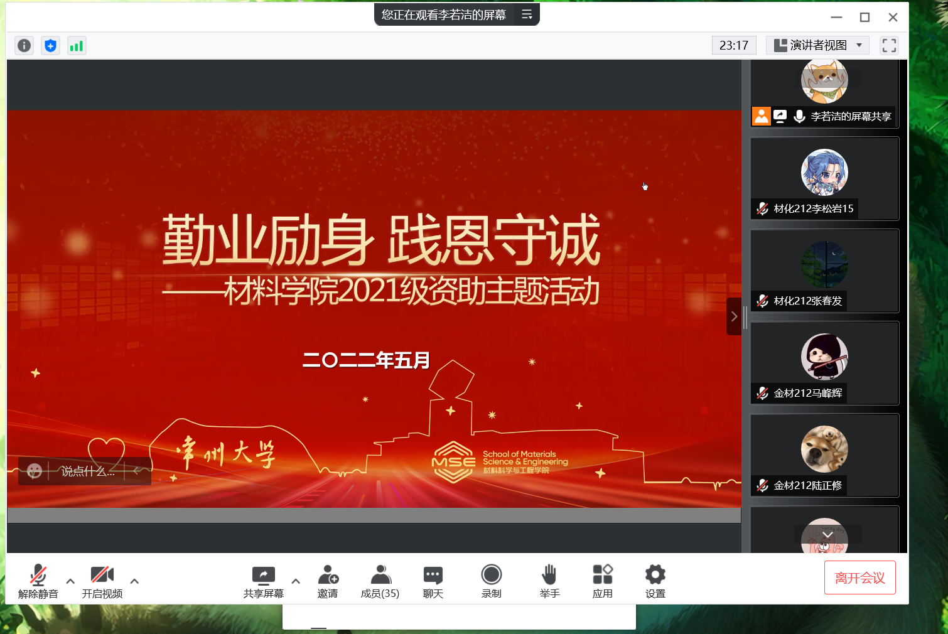Click the orange host icon on 李若洁 tile
This screenshot has width=948, height=634.
(762, 116)
